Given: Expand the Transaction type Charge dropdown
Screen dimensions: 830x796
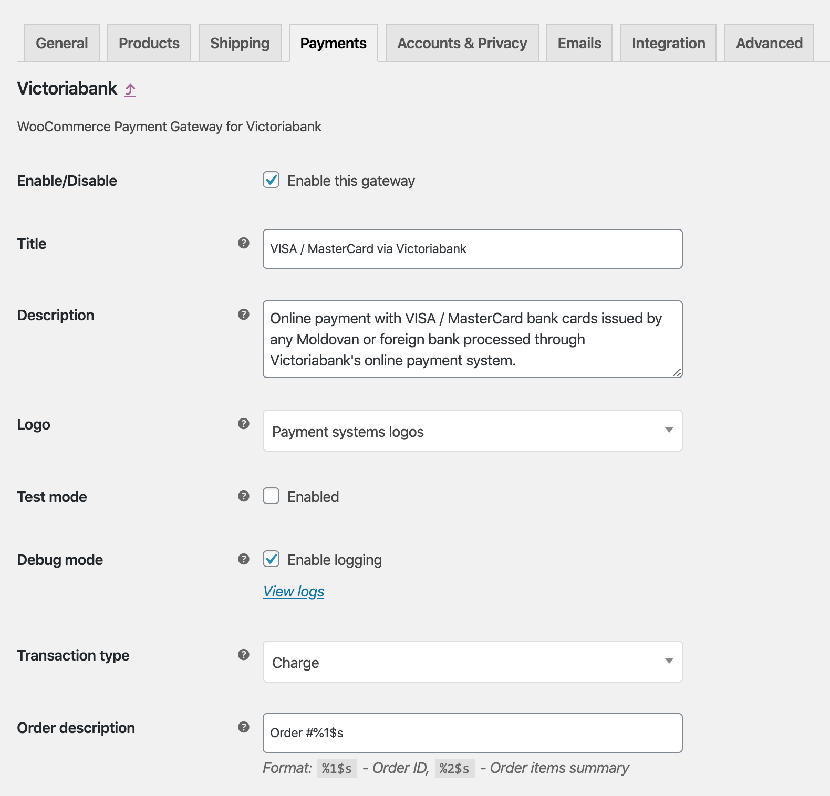Looking at the screenshot, I should click(472, 662).
